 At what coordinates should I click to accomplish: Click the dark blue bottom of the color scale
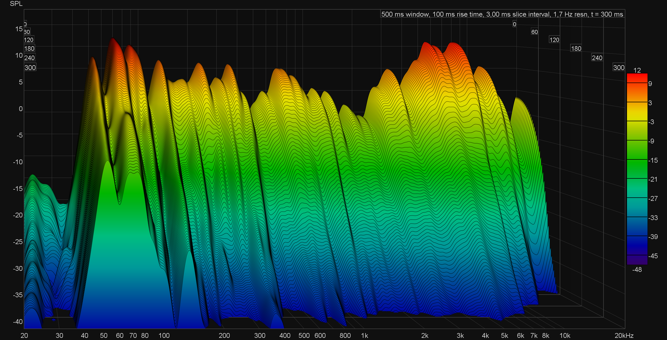click(637, 259)
